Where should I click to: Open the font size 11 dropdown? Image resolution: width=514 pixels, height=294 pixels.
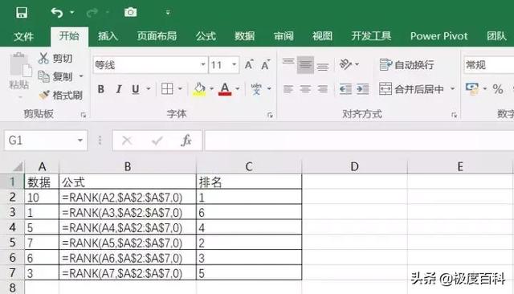(x=234, y=64)
